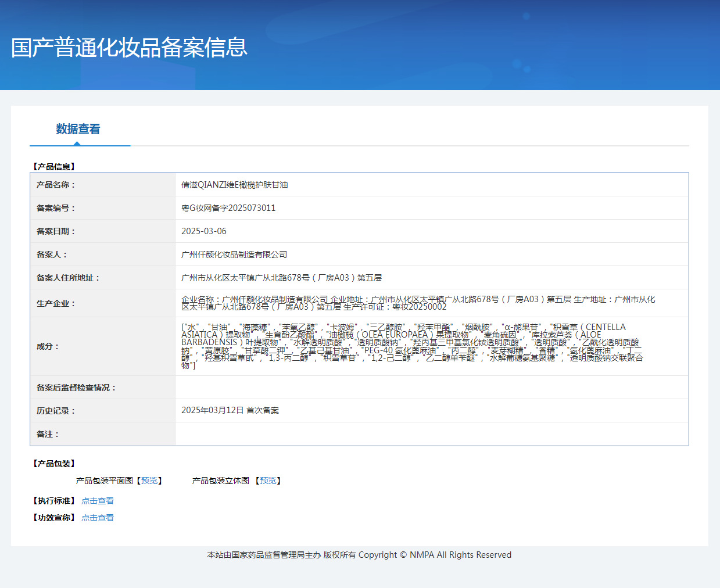Click the 备案日期 row label
Viewport: 720px width, 588px height.
pyautogui.click(x=56, y=231)
